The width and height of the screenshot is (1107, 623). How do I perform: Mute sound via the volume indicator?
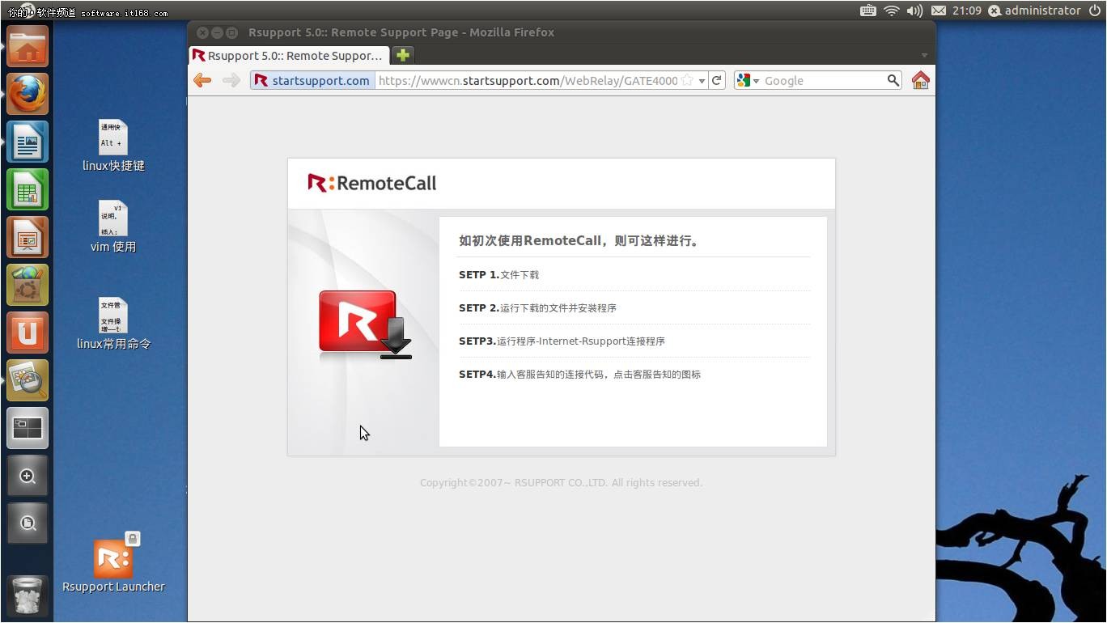click(x=915, y=11)
